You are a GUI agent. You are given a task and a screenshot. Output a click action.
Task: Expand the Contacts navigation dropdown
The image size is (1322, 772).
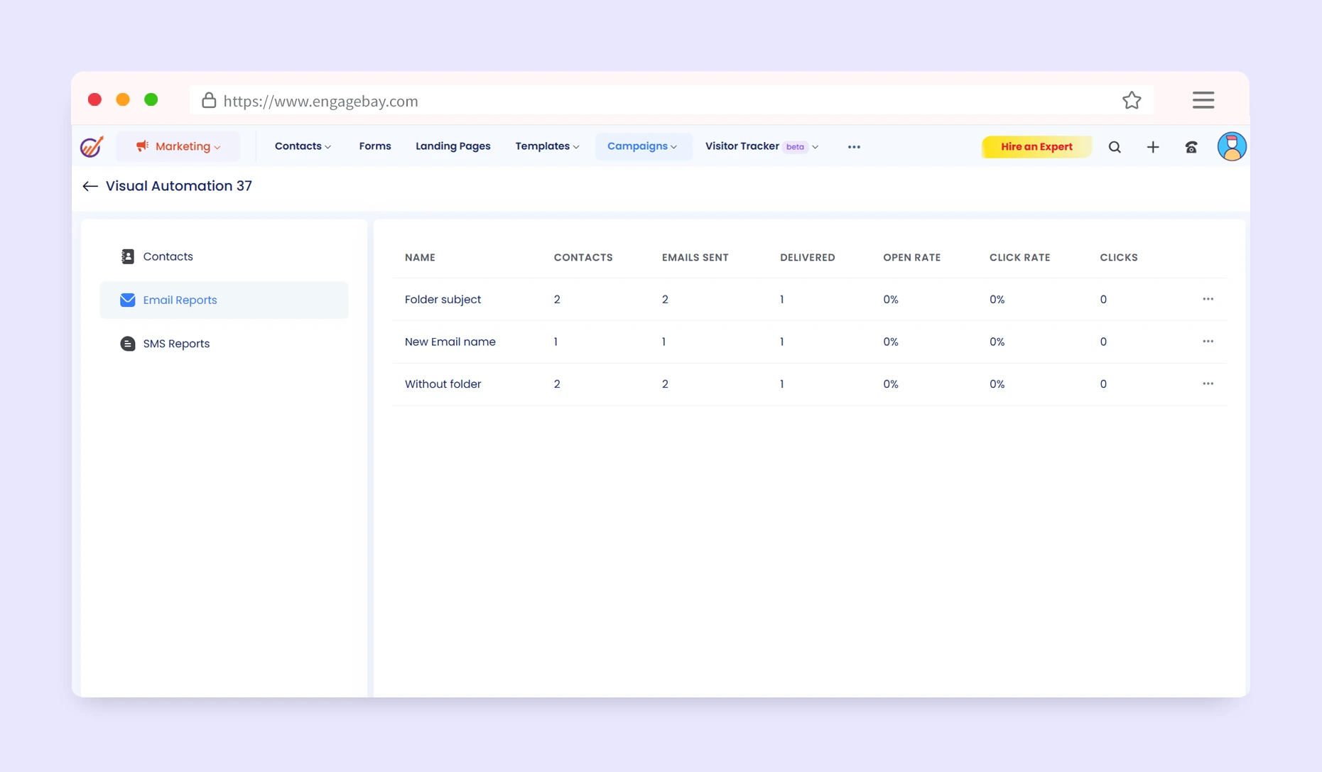click(x=303, y=146)
